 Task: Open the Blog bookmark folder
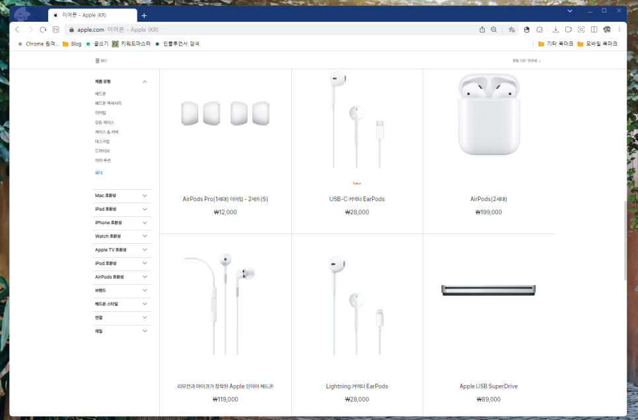click(72, 44)
